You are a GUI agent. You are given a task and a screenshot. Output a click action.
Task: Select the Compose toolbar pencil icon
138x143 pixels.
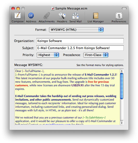18,16
